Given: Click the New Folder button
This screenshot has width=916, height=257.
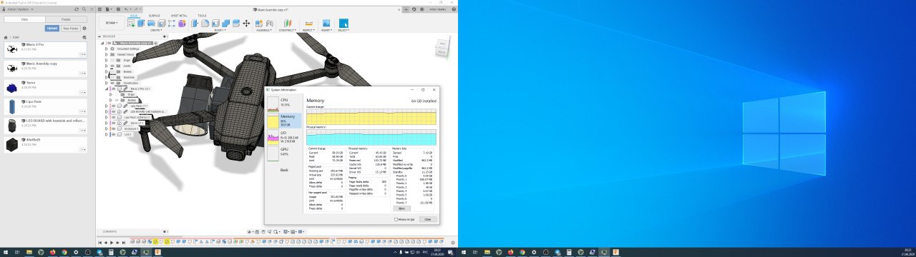Looking at the screenshot, I should [71, 29].
